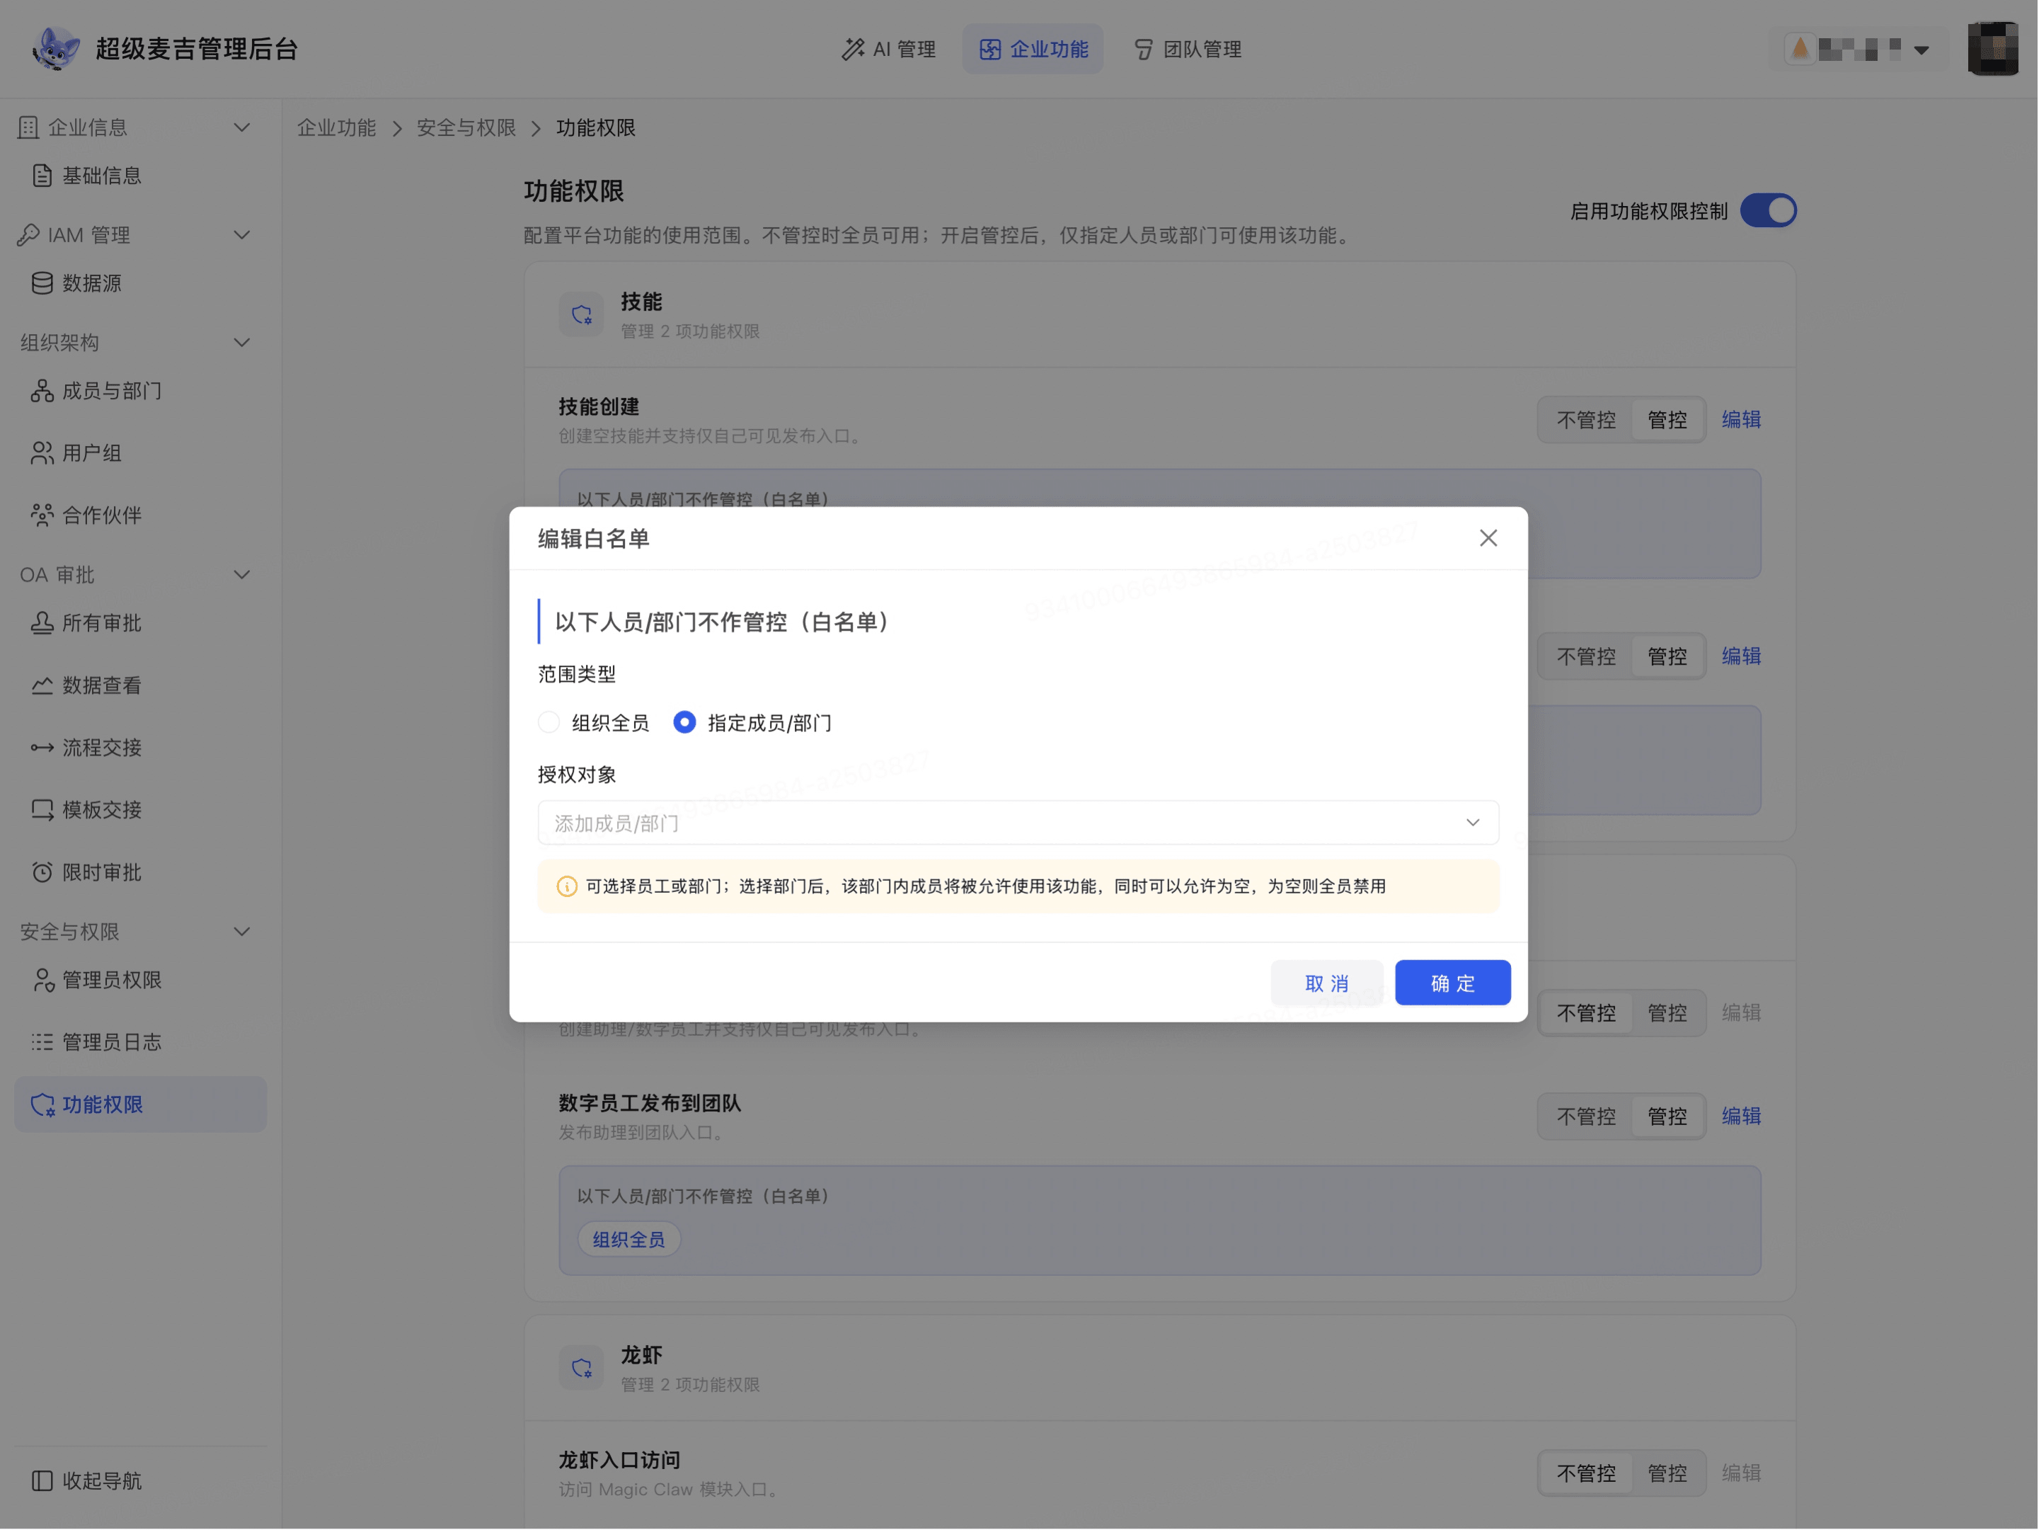Click the 技能 section shield icon

click(x=582, y=314)
